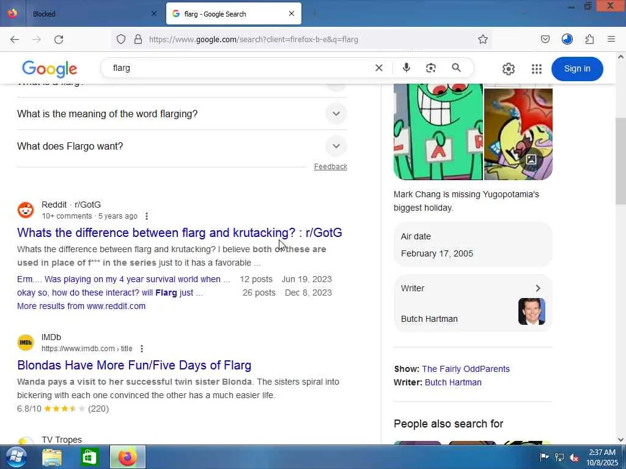Click the blue circular toolbar icon

(567, 39)
